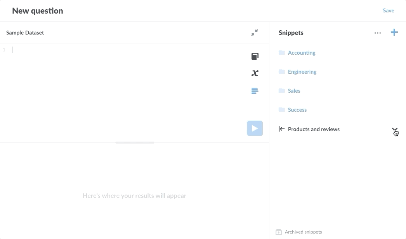
Task: Open the data reference book icon
Action: coord(255,56)
